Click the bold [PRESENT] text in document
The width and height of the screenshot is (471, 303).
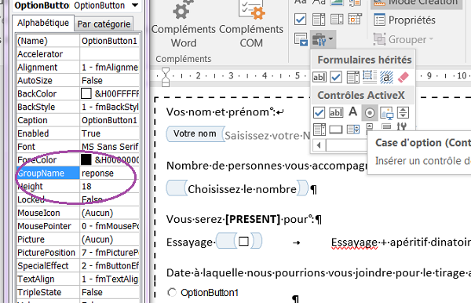pyautogui.click(x=253, y=219)
